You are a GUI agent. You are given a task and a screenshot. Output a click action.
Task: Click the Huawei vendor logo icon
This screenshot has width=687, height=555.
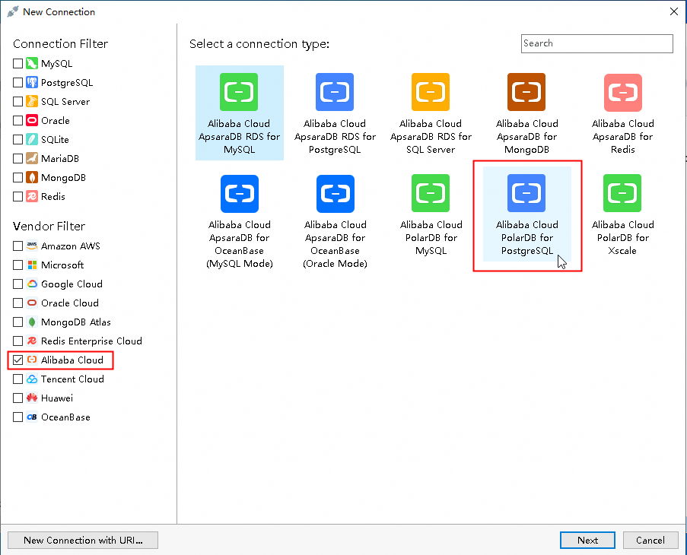pyautogui.click(x=32, y=398)
